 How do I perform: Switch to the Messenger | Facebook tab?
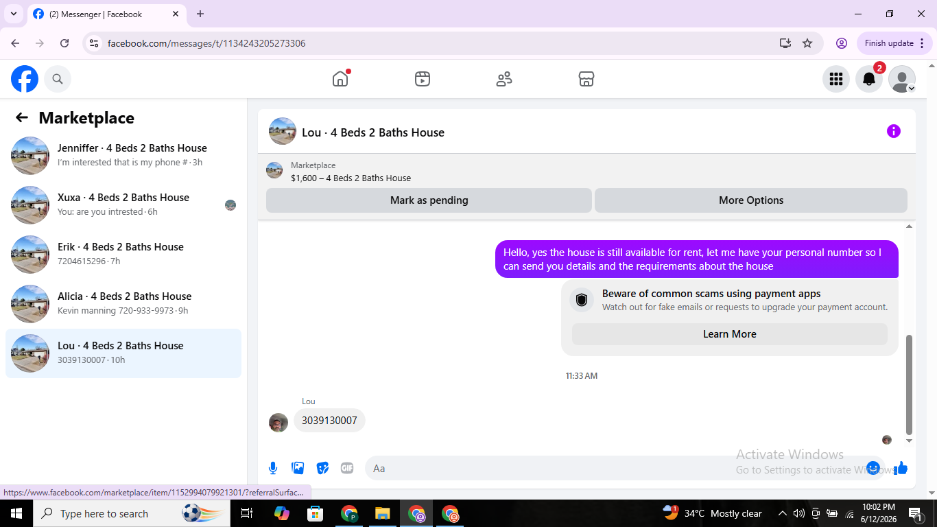(x=106, y=14)
